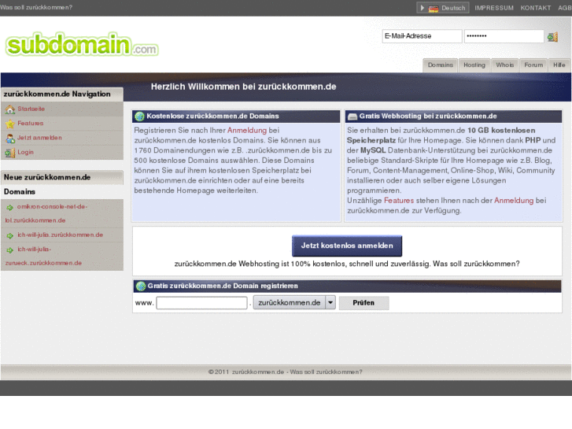Click green arrow icon beside omikron-console-net-de

click(10, 207)
